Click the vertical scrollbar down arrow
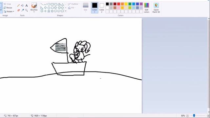 [209, 112]
